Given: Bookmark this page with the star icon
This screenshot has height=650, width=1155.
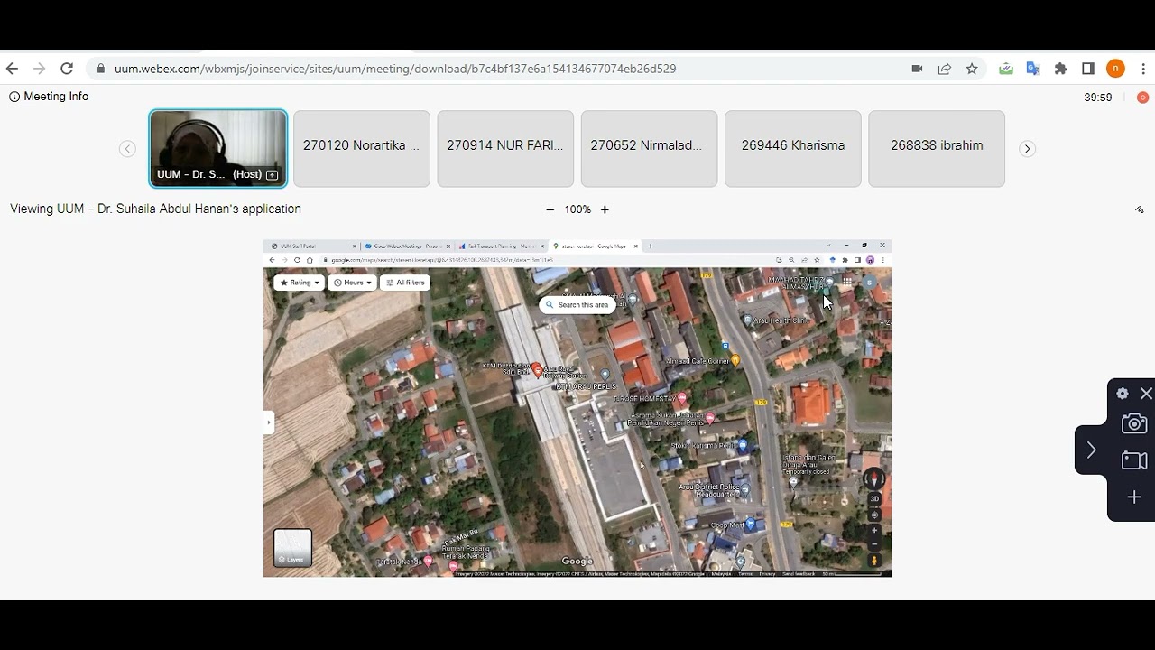Looking at the screenshot, I should pos(972,69).
